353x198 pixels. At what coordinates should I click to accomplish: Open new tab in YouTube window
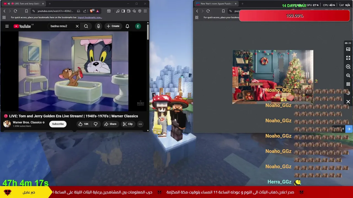tap(50, 4)
